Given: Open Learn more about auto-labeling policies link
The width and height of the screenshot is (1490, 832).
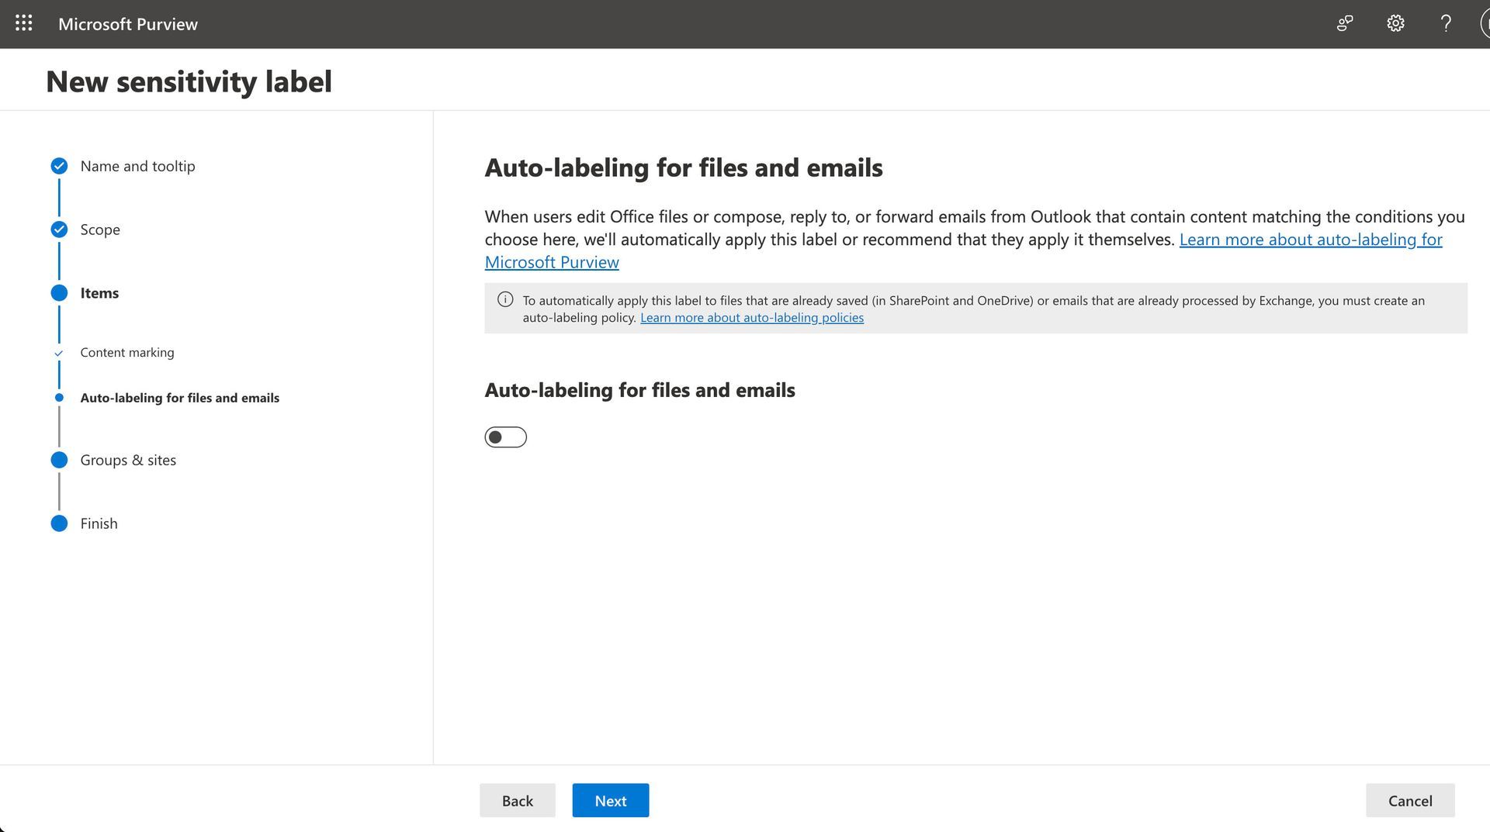Looking at the screenshot, I should click(752, 317).
